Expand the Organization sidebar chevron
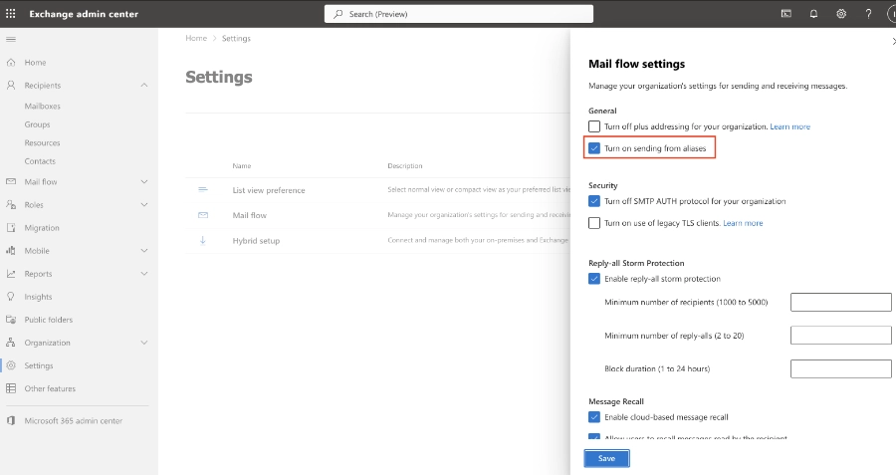This screenshot has height=475, width=896. tap(144, 343)
